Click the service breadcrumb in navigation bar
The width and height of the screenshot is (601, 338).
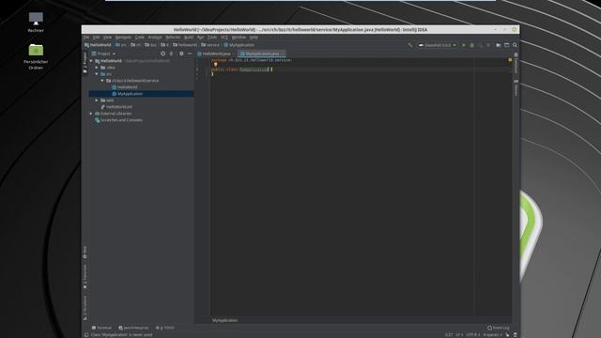coord(210,45)
